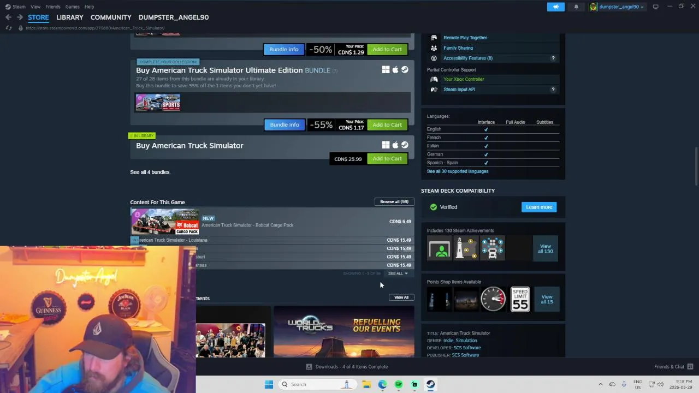View all 130 achievements
Viewport: 699px width, 393px height.
point(546,249)
